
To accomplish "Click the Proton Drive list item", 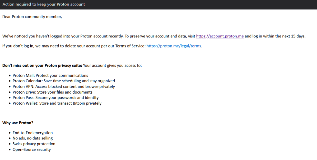I will (52, 92).
